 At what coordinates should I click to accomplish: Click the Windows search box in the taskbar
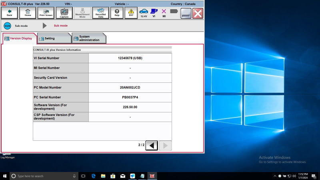pos(44,176)
